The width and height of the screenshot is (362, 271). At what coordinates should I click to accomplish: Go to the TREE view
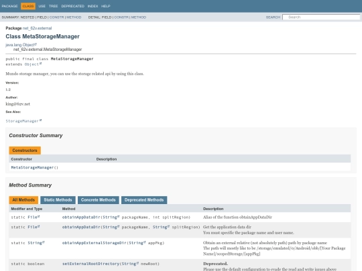53,6
